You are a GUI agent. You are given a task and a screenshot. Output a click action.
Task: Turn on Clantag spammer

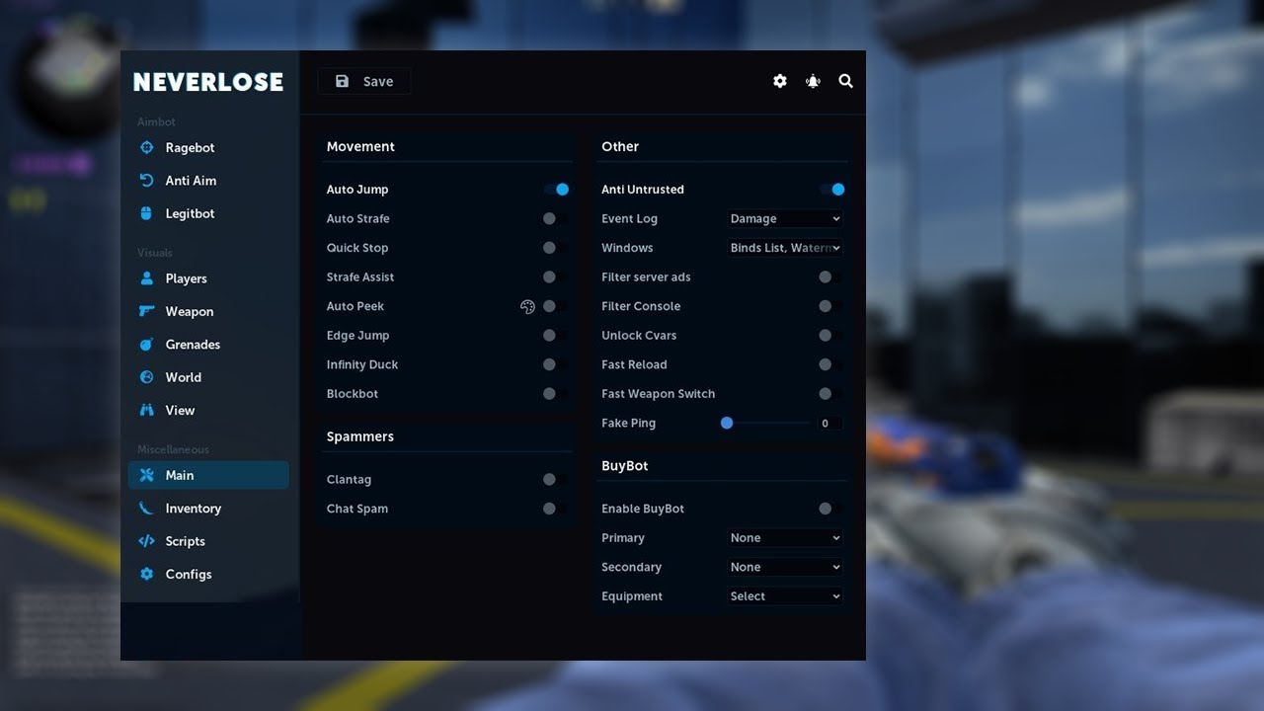(x=556, y=479)
